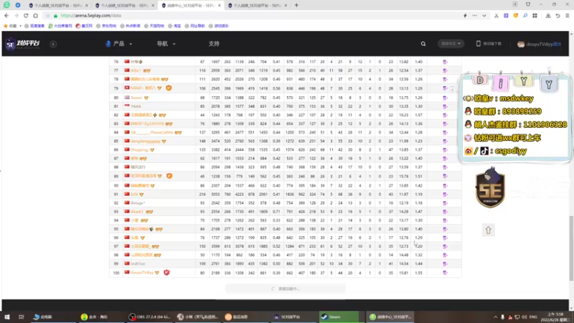This screenshot has width=574, height=323.
Task: Click the browser back arrow
Action: tap(6, 16)
